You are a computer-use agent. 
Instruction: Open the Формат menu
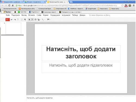point(46,15)
